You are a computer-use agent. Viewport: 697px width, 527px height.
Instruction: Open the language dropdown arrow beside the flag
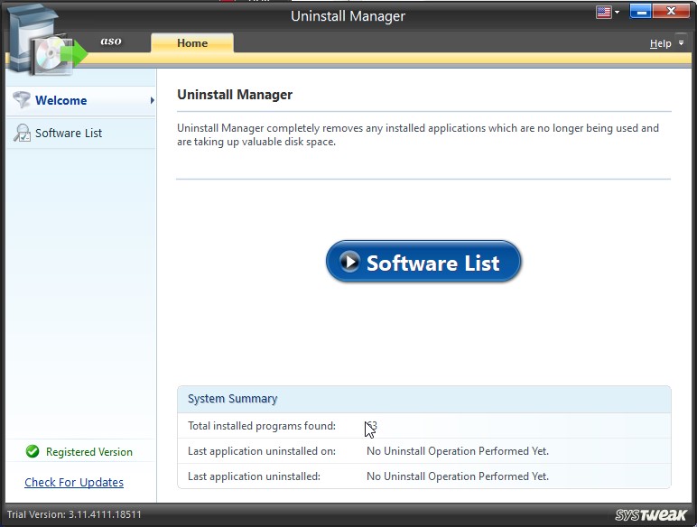[618, 13]
